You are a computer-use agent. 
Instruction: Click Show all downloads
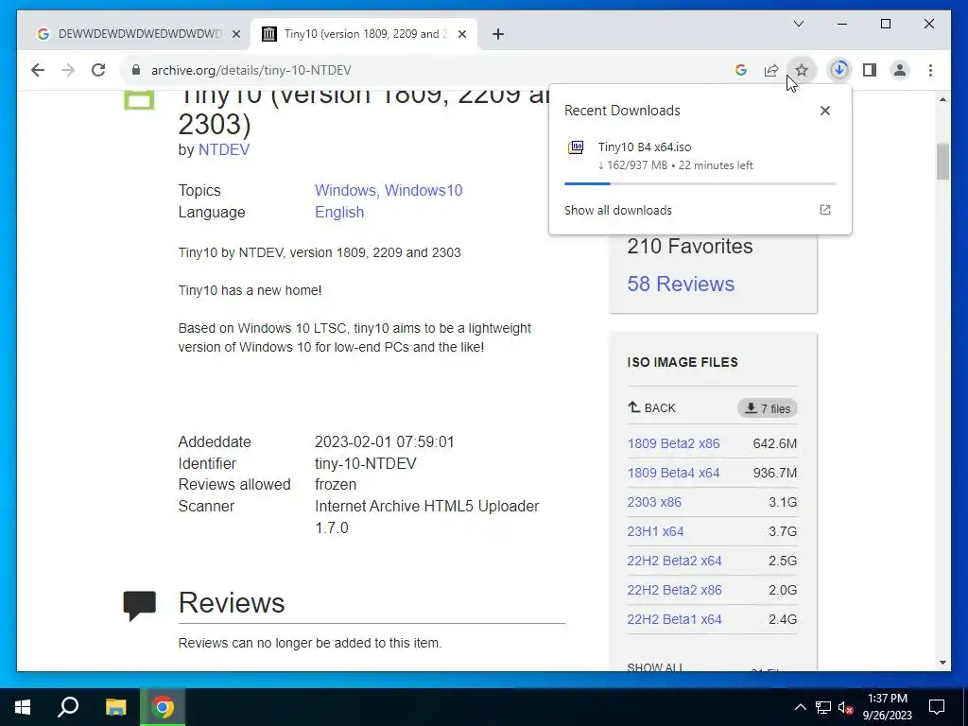[x=618, y=210]
